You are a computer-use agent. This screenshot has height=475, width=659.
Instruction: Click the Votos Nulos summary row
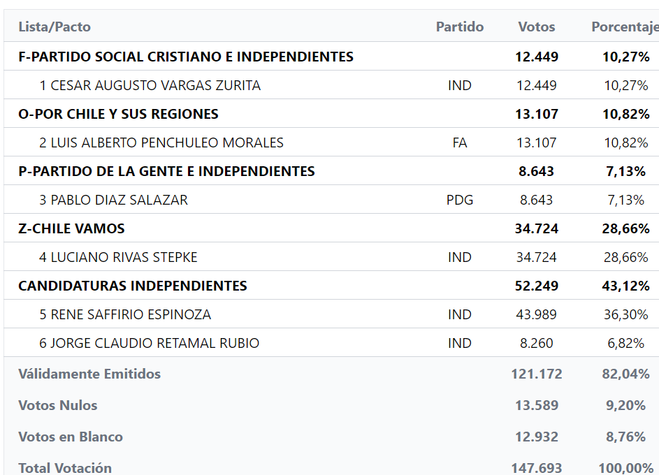(x=58, y=405)
